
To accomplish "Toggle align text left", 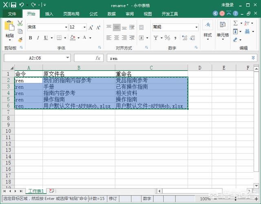I will point(109,38).
